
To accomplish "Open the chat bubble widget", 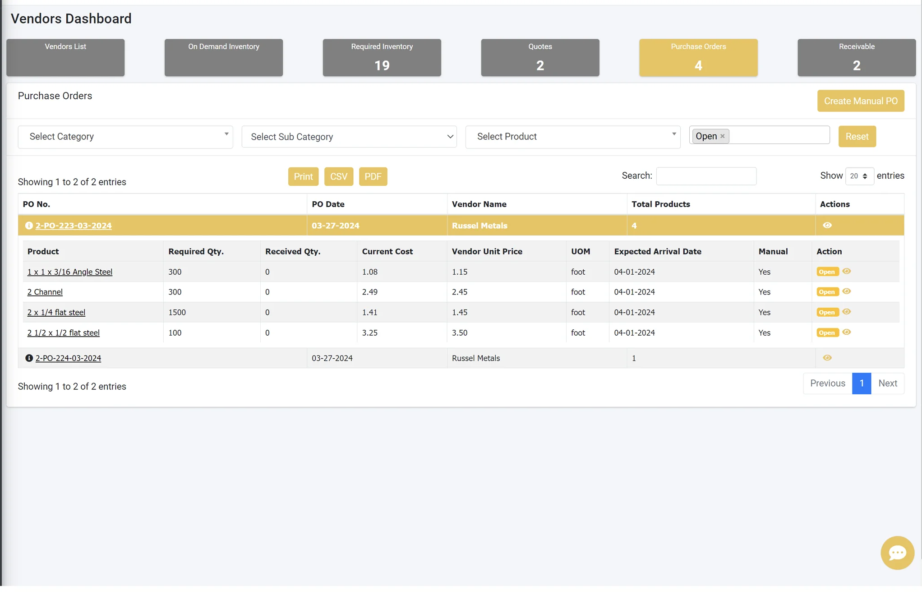I will pyautogui.click(x=897, y=553).
